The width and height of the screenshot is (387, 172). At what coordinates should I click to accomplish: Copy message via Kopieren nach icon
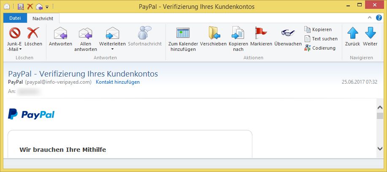click(x=238, y=33)
